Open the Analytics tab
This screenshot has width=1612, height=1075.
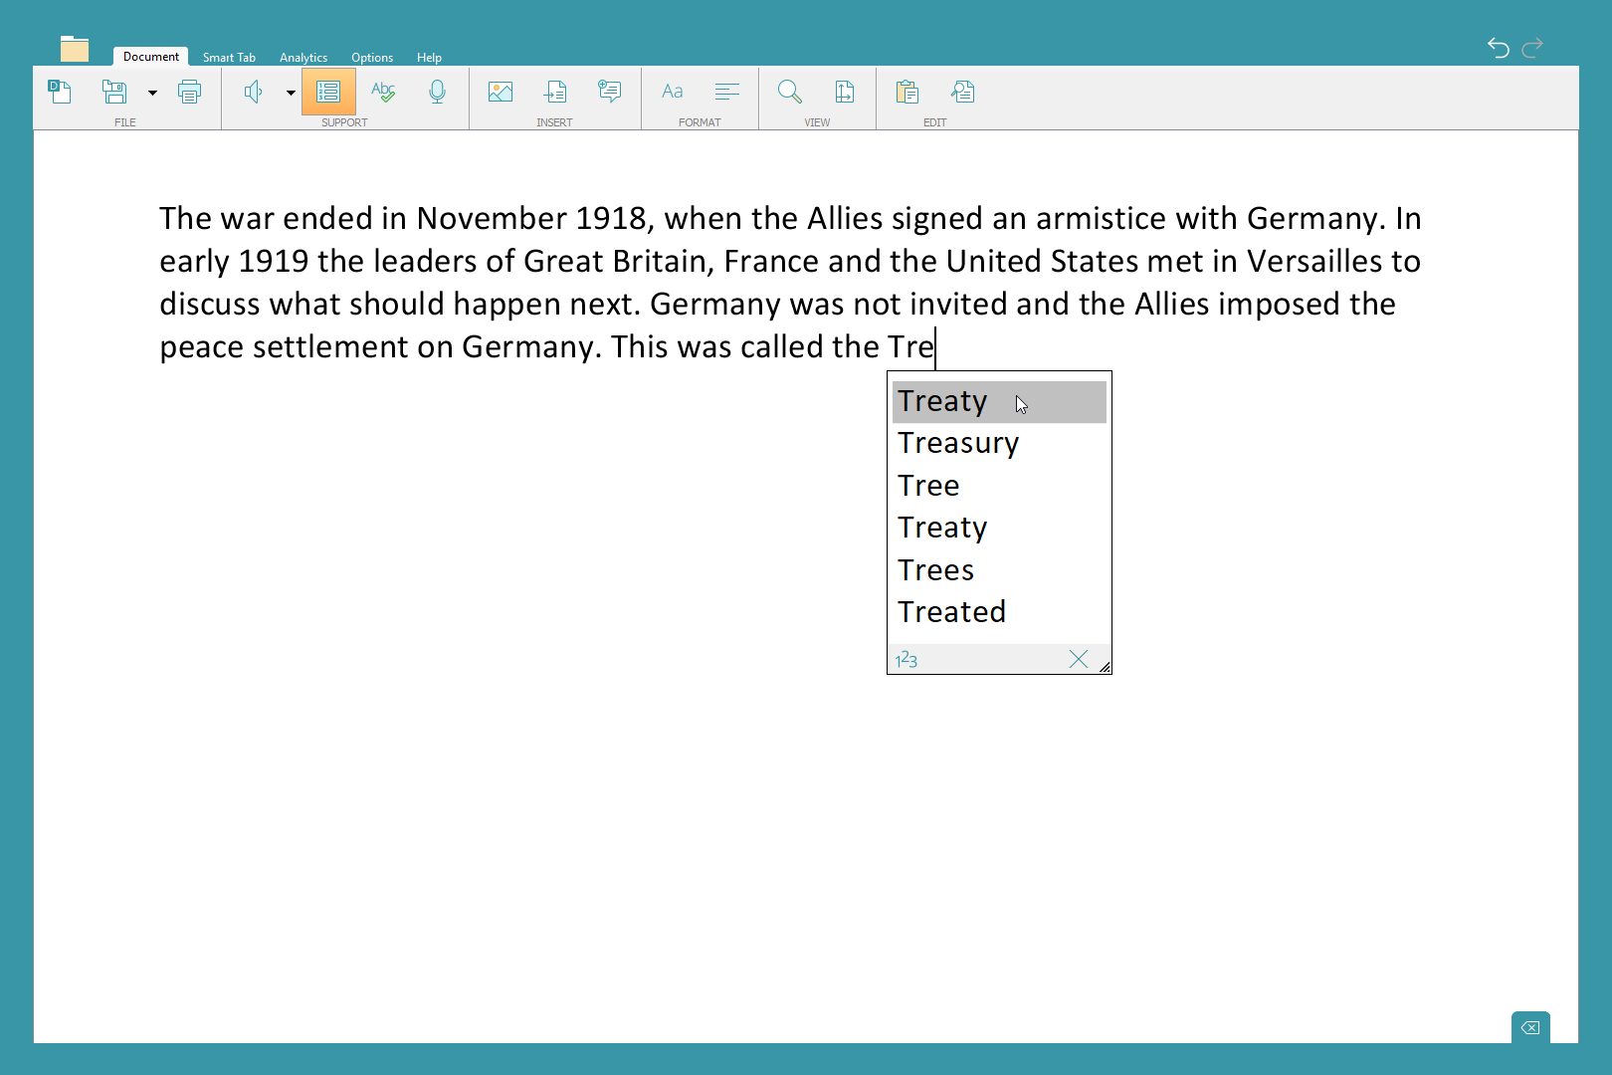[x=303, y=58]
